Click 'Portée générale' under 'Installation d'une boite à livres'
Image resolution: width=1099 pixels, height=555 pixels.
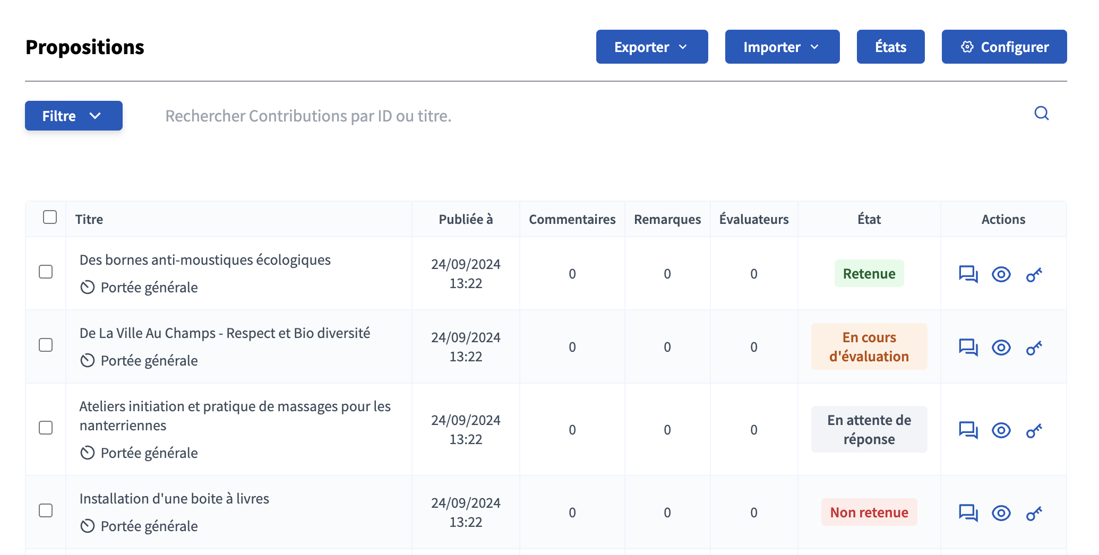coord(149,526)
